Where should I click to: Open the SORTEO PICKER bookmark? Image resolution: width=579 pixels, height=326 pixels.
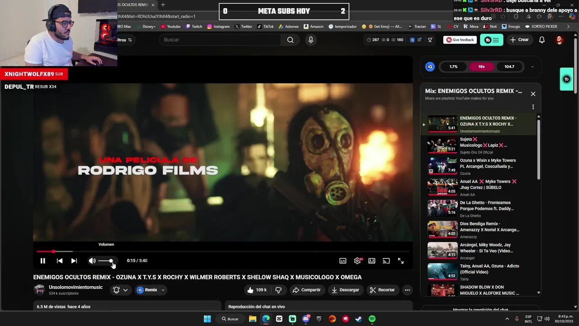tap(541, 27)
